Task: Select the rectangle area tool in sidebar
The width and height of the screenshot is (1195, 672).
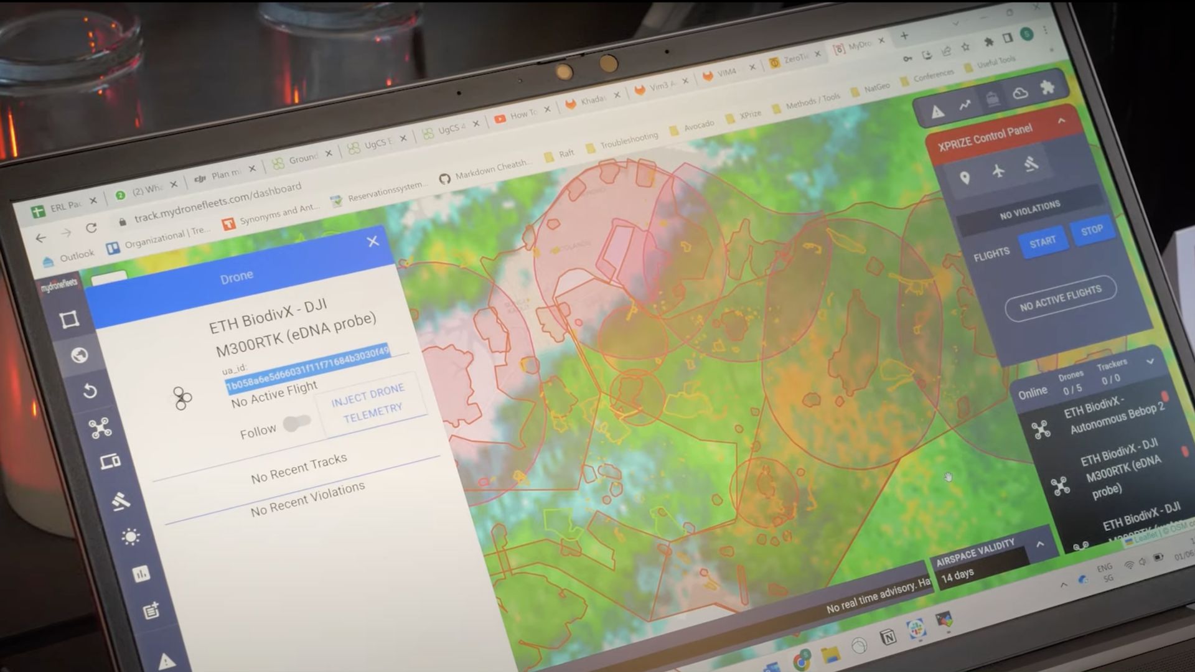Action: tap(69, 319)
